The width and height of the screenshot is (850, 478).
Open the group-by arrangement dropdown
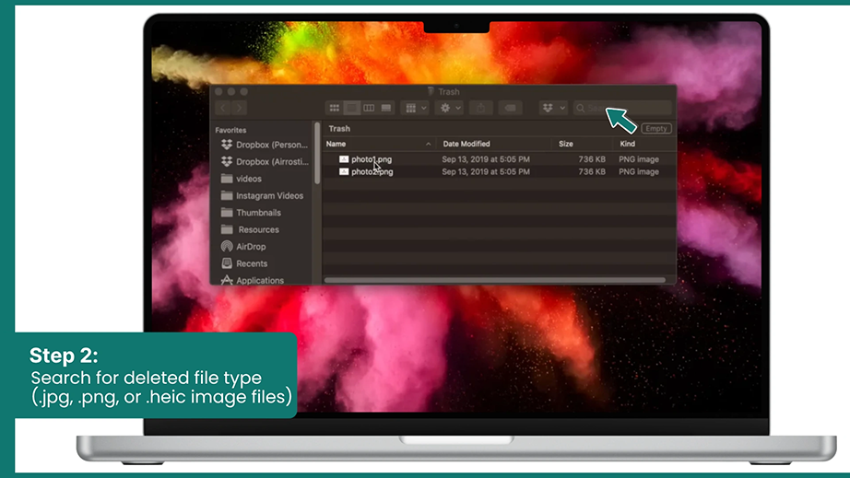(415, 108)
